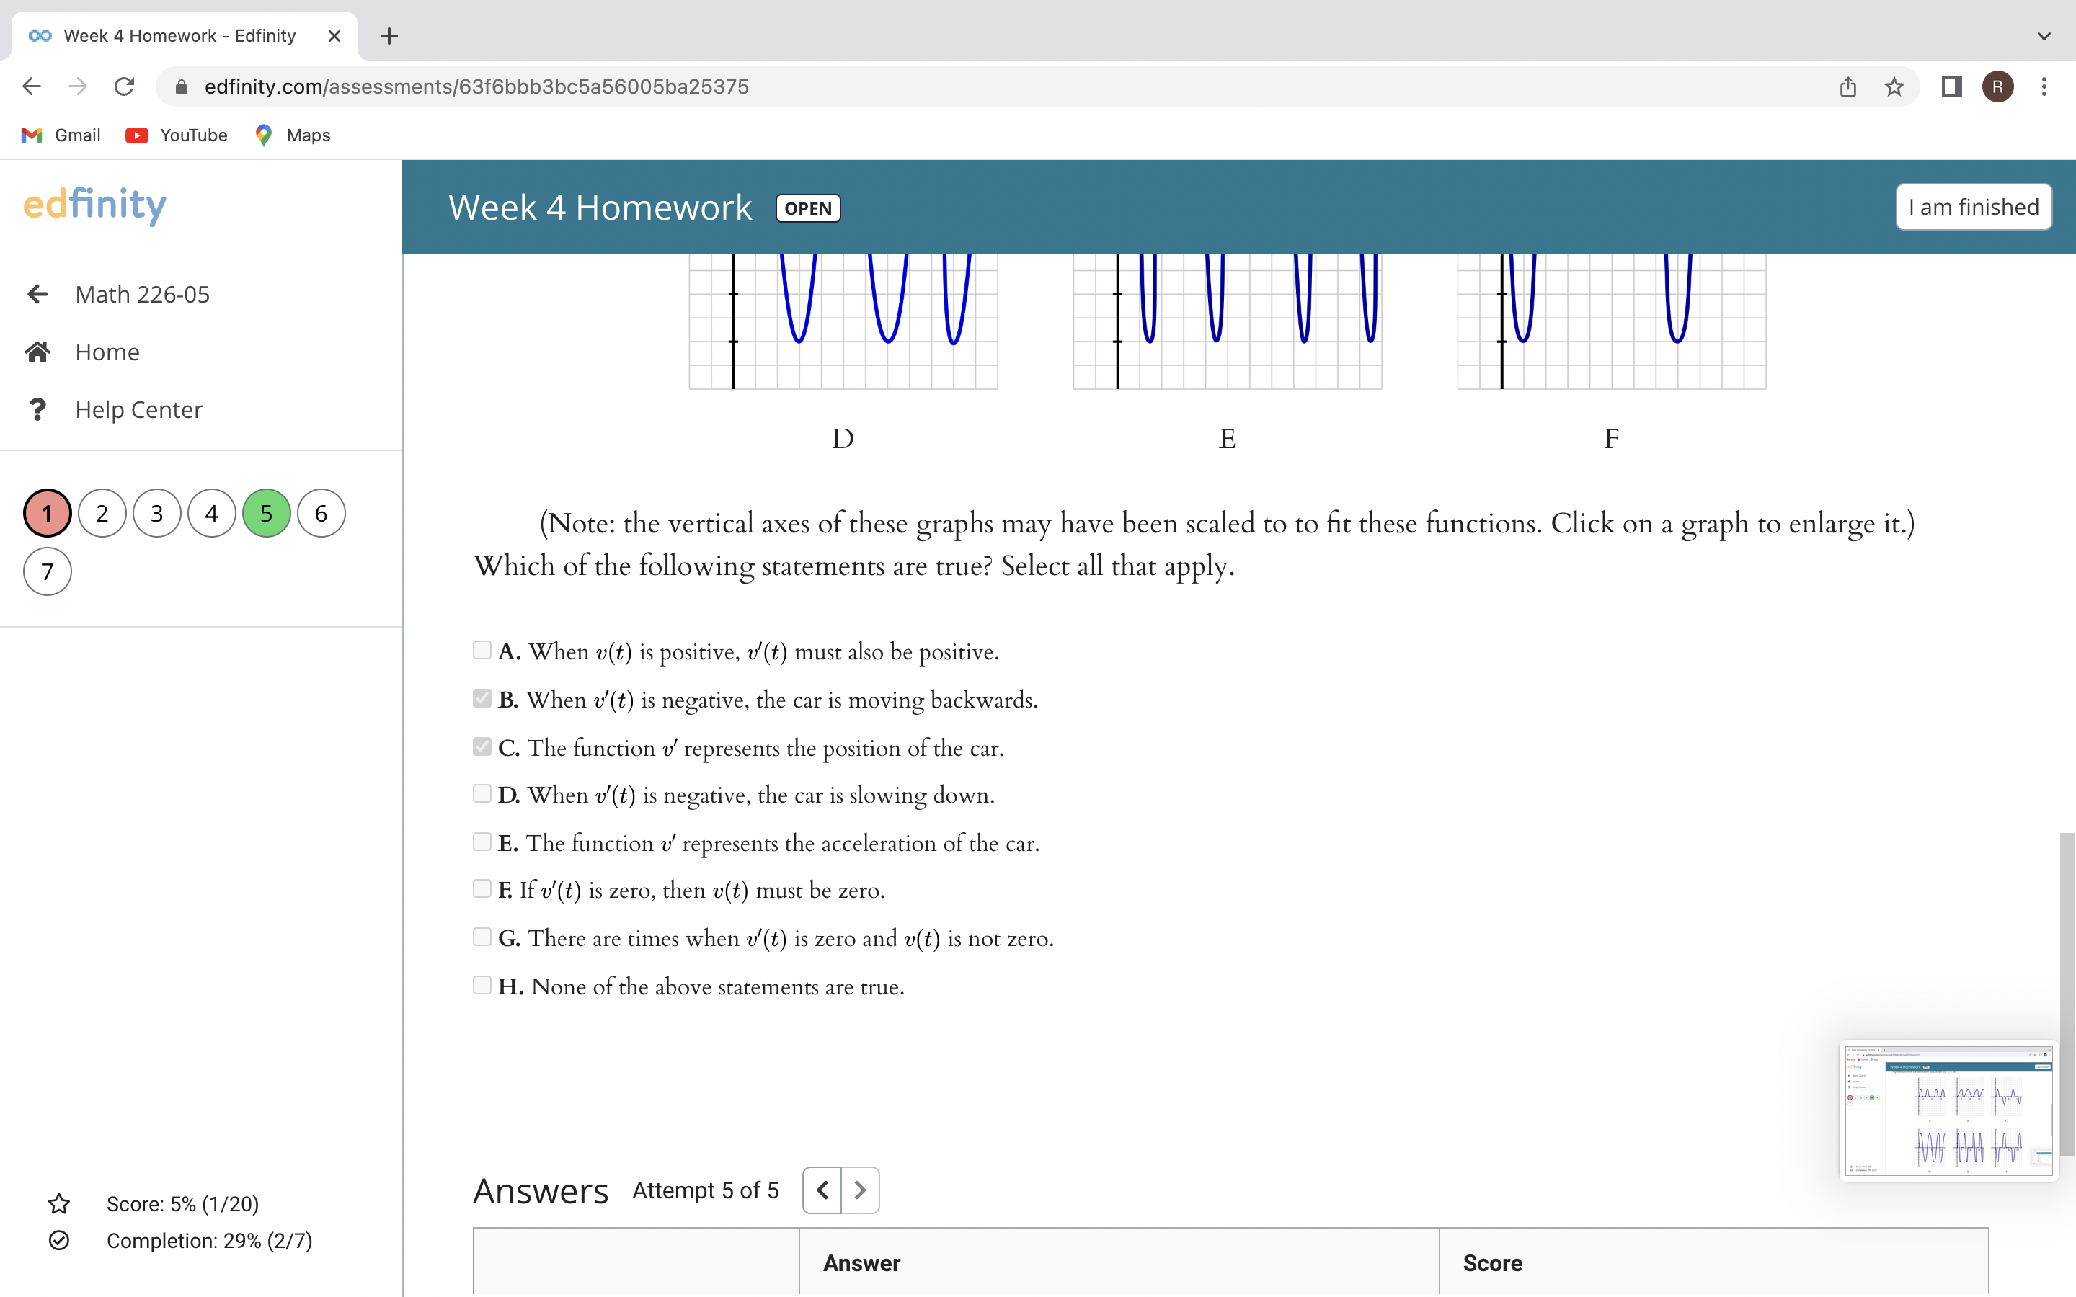Check statement G about v'(t) being zero

tap(482, 936)
